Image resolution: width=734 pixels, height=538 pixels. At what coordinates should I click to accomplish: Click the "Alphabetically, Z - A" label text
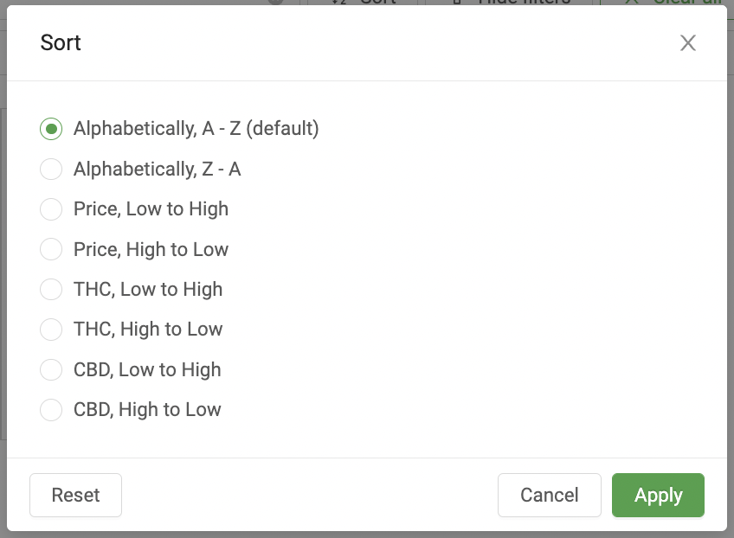[157, 170]
